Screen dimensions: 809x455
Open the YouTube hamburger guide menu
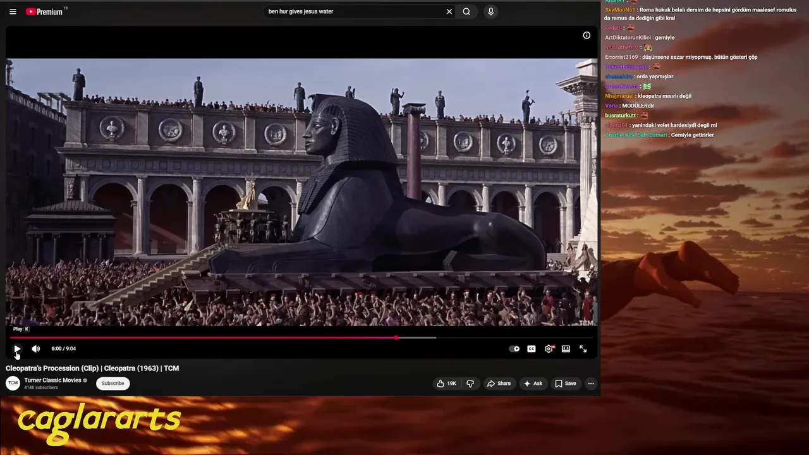tap(13, 11)
